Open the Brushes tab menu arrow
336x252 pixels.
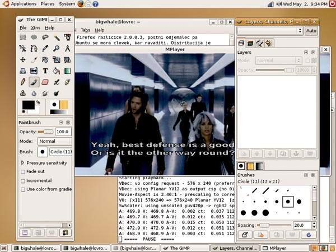click(x=306, y=175)
